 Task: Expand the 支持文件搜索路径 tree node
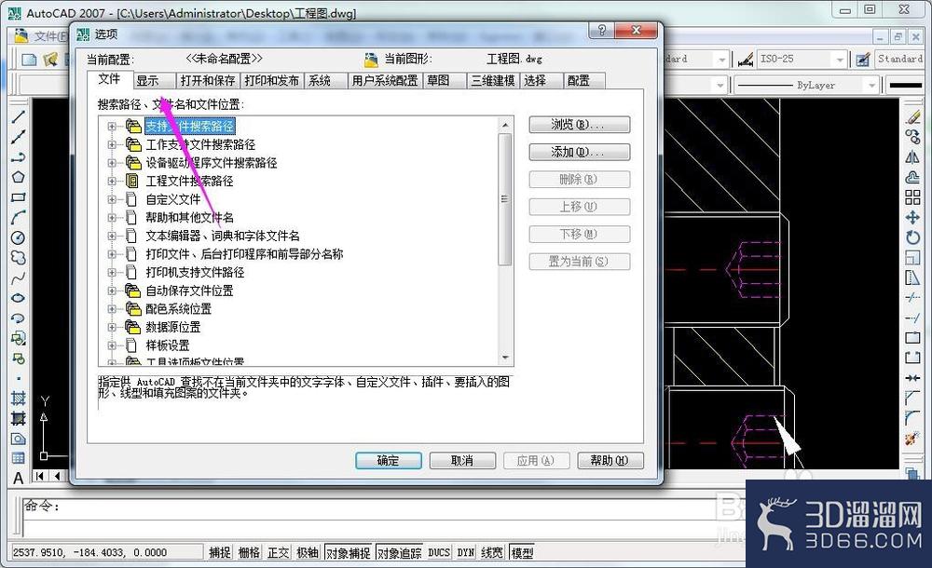[x=112, y=126]
